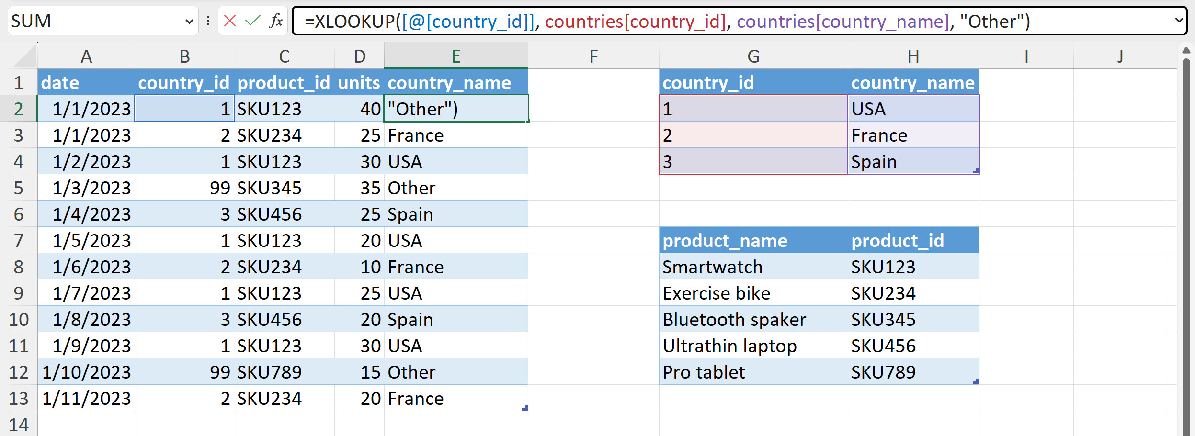Screen dimensions: 1195x436
Task: Click the products table resize handle
Action: pyautogui.click(x=976, y=381)
